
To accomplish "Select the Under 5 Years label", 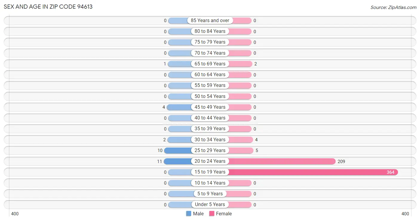I will click(x=210, y=205).
